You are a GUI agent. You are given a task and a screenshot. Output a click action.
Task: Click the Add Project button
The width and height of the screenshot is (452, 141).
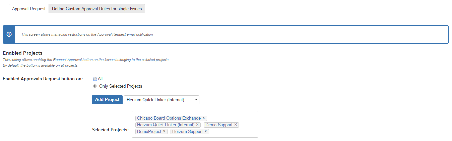point(107,100)
